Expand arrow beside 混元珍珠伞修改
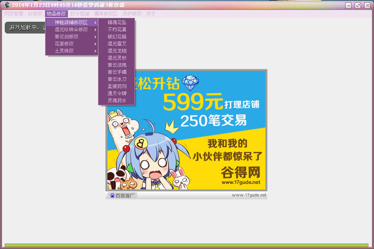Image resolution: width=374 pixels, height=249 pixels. (x=96, y=30)
